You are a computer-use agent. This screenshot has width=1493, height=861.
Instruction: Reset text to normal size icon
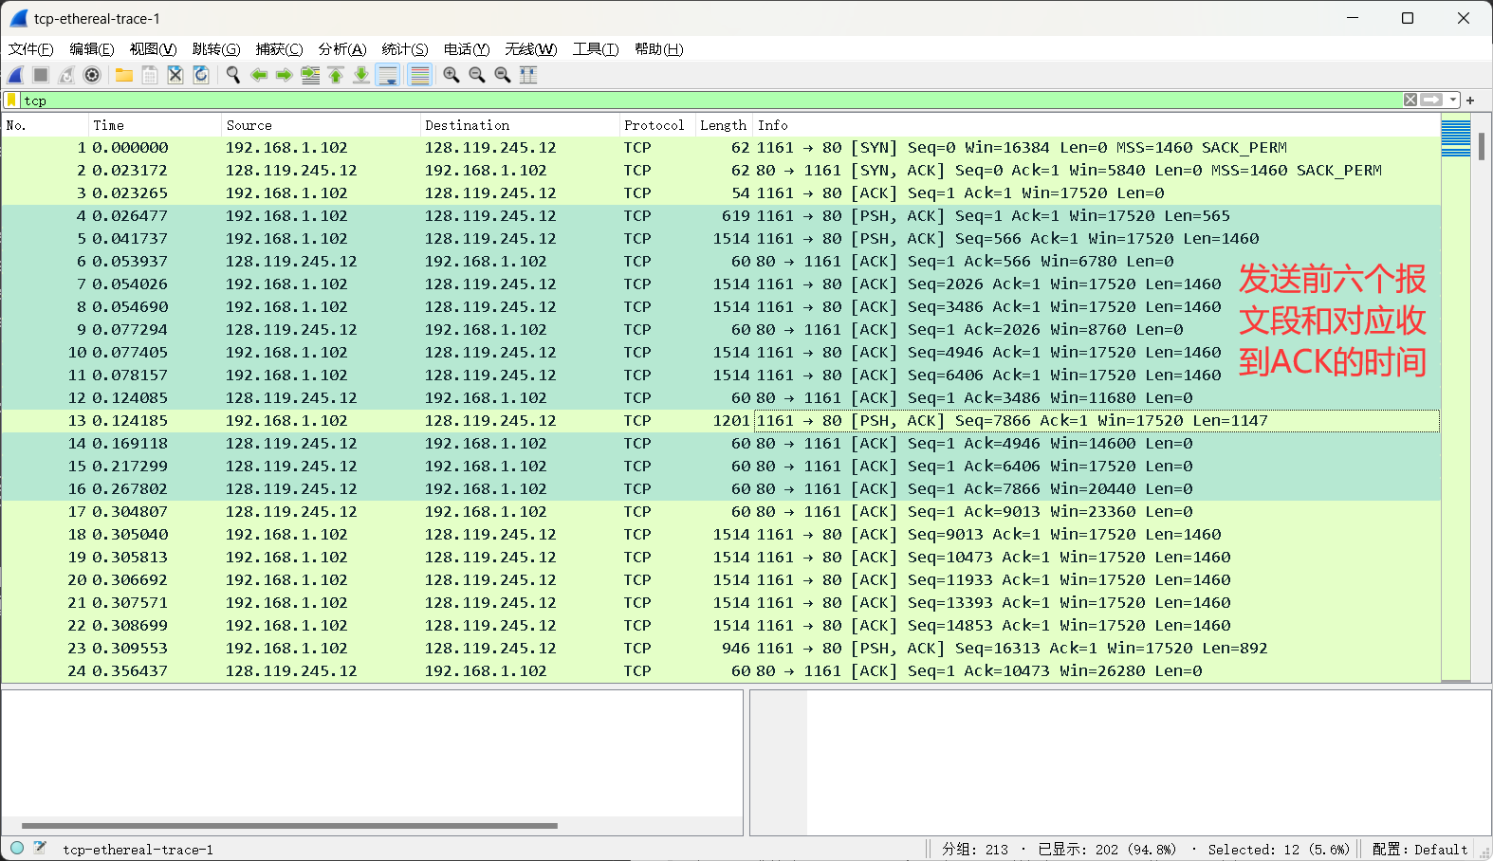pyautogui.click(x=503, y=75)
